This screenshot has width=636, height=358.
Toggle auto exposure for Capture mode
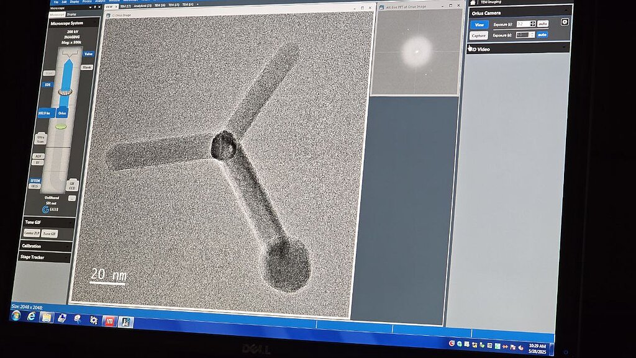(542, 35)
